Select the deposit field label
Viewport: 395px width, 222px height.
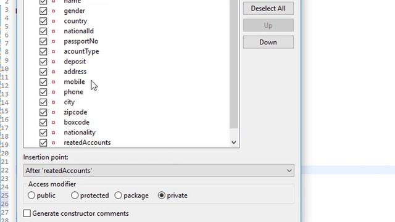(75, 62)
